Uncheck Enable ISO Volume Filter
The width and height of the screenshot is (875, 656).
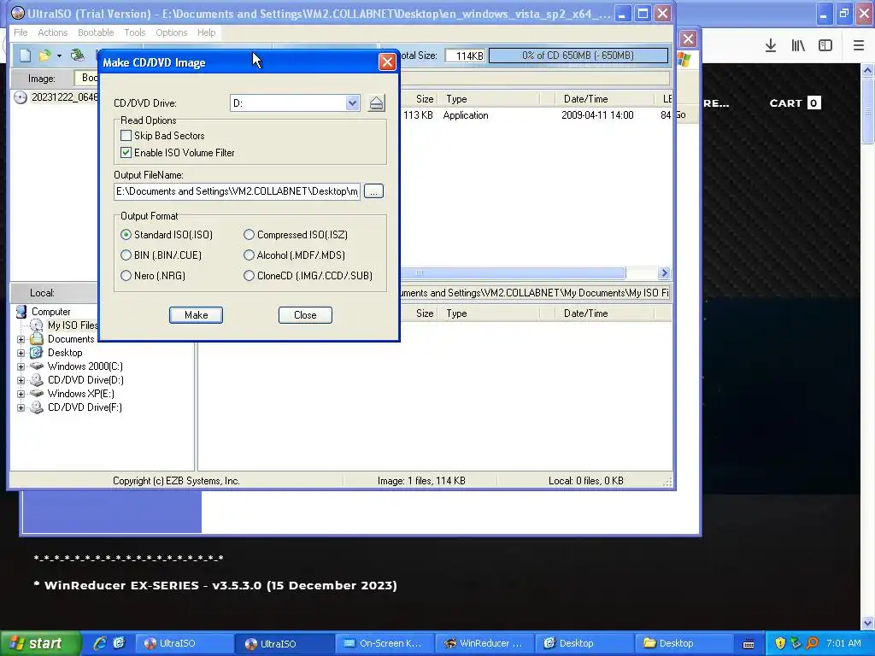[126, 152]
